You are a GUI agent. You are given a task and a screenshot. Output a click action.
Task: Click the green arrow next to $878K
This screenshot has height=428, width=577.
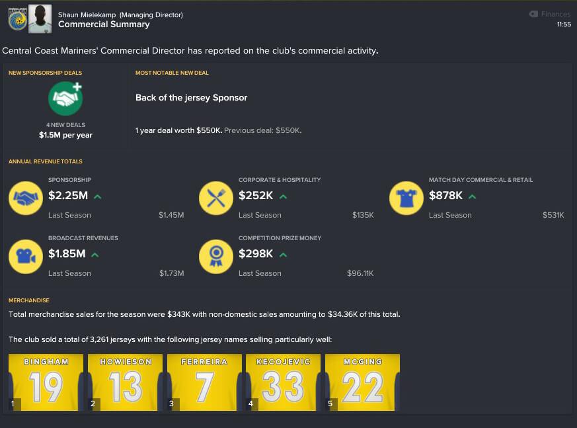point(472,196)
